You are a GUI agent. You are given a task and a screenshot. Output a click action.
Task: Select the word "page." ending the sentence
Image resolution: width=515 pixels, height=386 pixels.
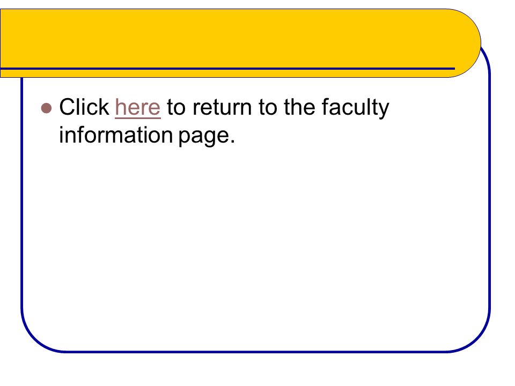(x=207, y=137)
